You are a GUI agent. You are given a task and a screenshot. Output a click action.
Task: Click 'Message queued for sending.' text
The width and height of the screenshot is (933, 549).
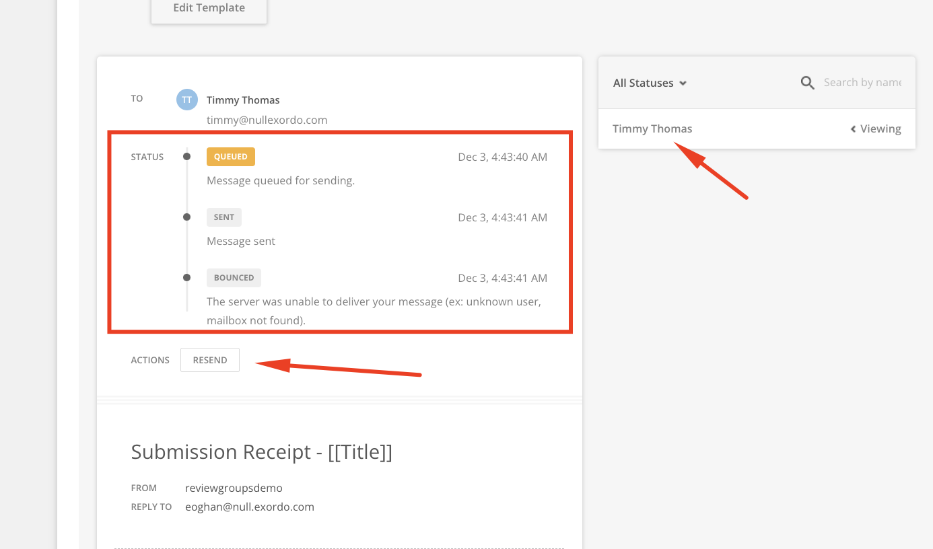tap(281, 180)
